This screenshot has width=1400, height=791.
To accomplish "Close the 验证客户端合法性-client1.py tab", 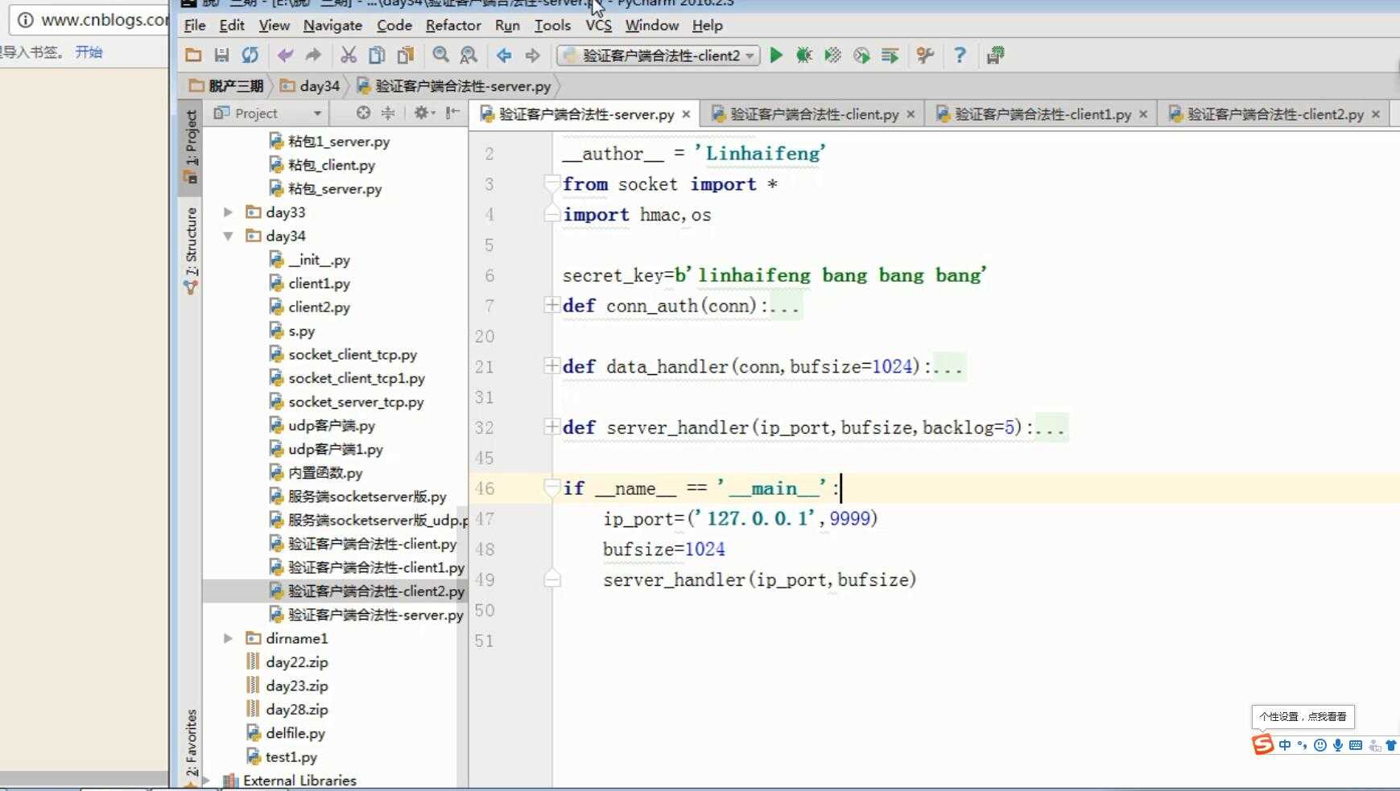I will click(1143, 114).
